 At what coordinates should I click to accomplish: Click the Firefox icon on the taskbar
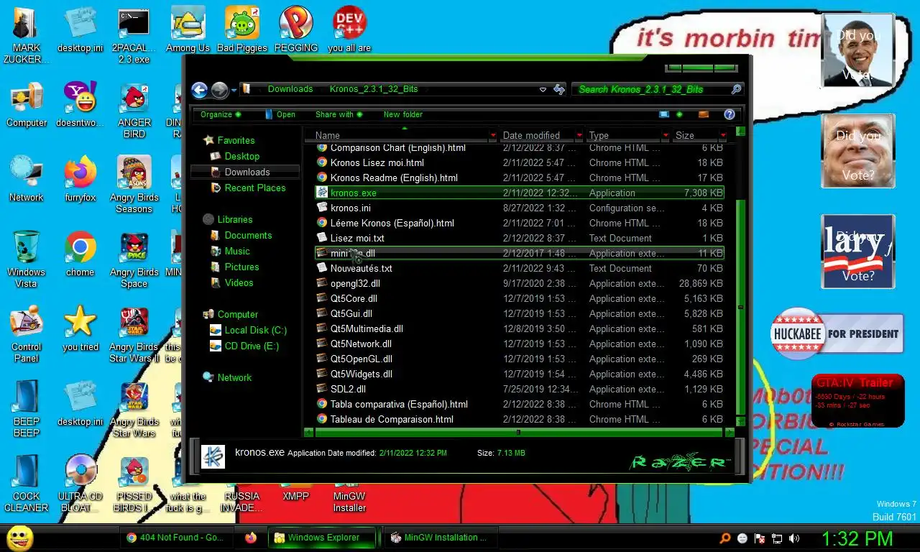250,537
